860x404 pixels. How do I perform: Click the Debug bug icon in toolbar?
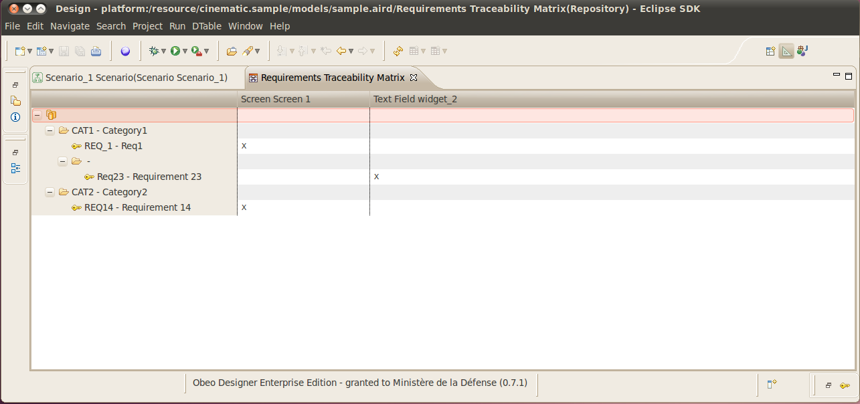154,51
